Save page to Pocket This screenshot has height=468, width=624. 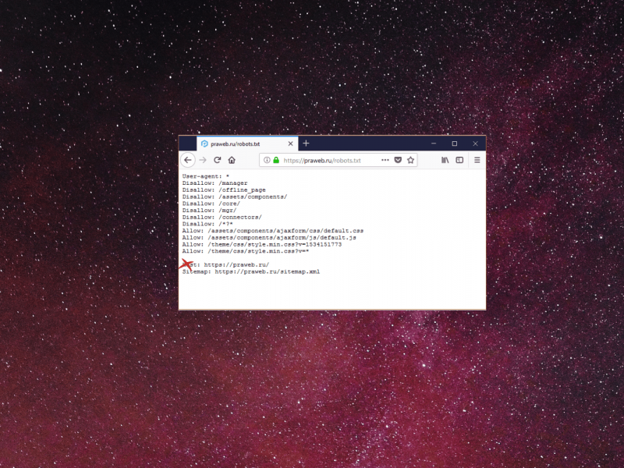[397, 160]
